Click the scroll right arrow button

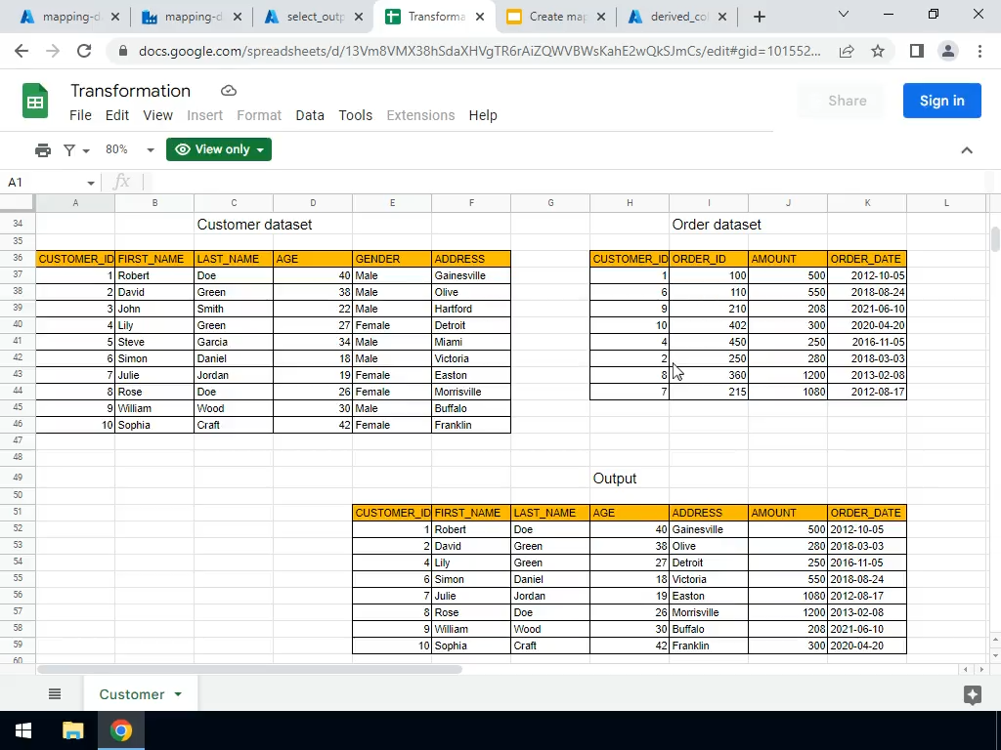point(981,669)
